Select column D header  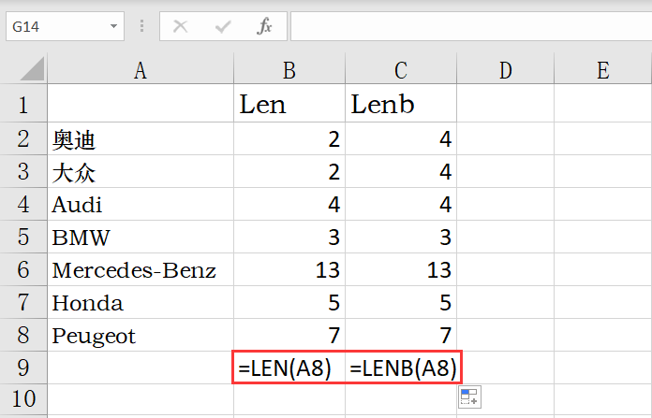(506, 70)
